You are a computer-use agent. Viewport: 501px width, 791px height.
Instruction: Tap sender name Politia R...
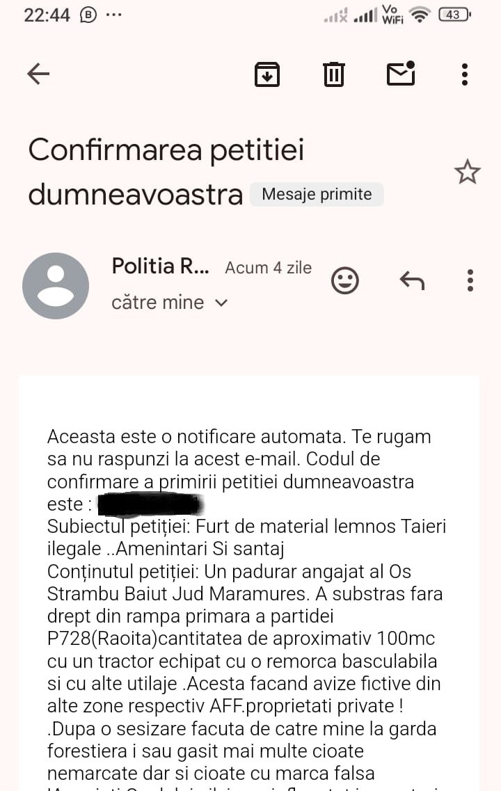point(161,266)
